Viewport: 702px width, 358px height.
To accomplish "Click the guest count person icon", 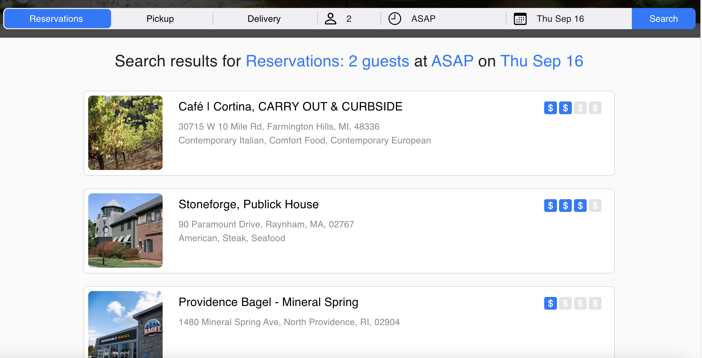I will [x=330, y=19].
